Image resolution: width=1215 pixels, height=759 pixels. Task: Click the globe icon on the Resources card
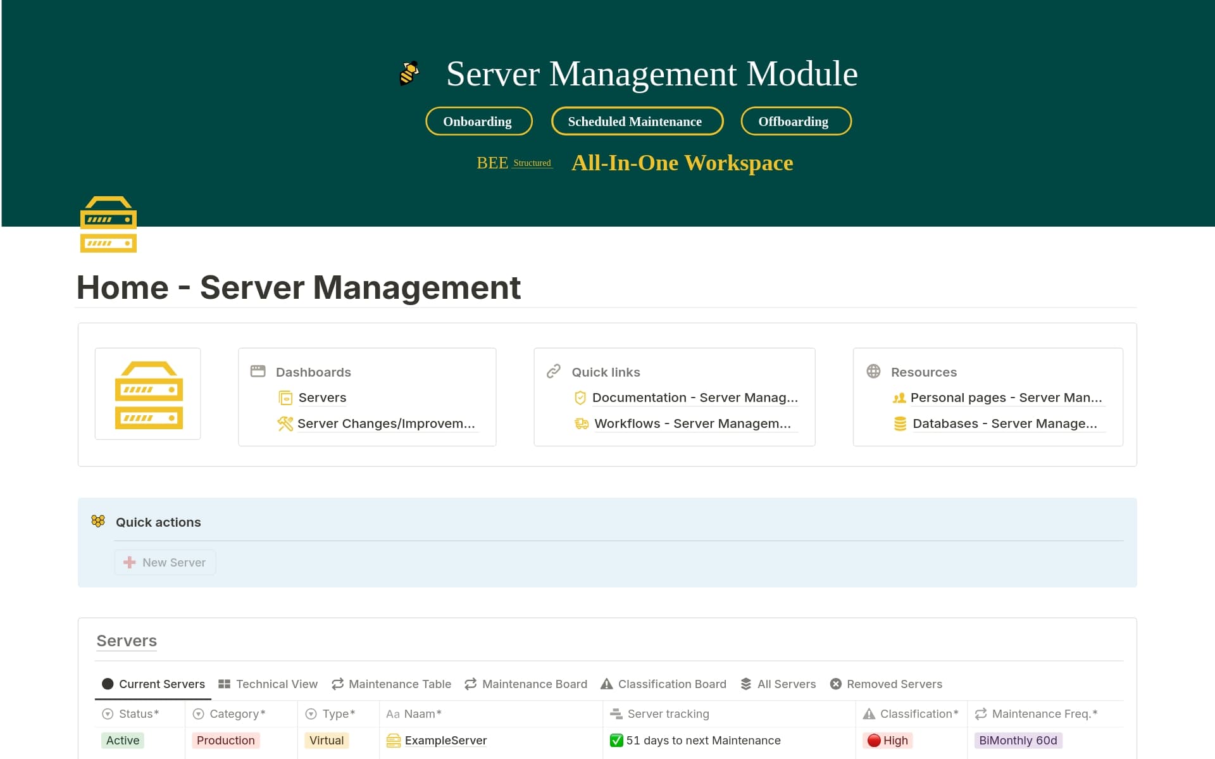[x=874, y=372]
